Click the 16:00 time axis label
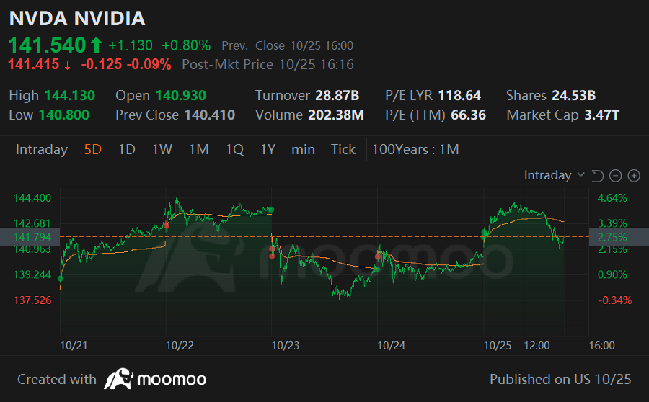The image size is (649, 402). (602, 346)
